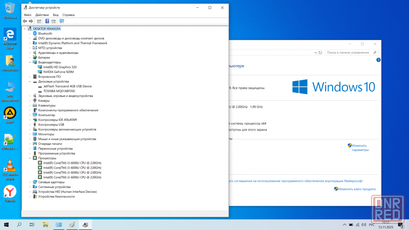Expand the Сетевые адаптеры node

[30, 182]
